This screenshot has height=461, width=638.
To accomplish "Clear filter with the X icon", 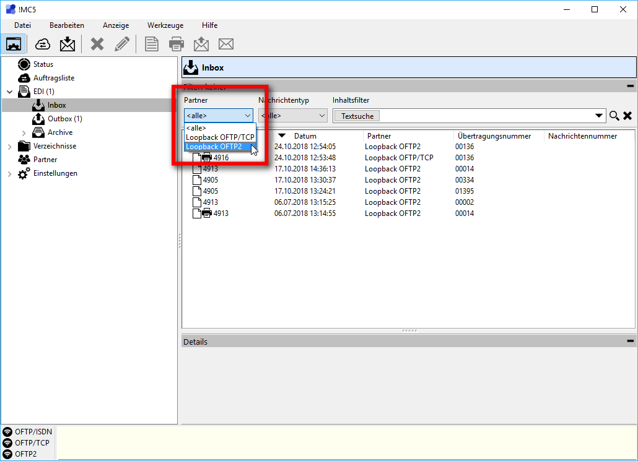I will coord(627,116).
